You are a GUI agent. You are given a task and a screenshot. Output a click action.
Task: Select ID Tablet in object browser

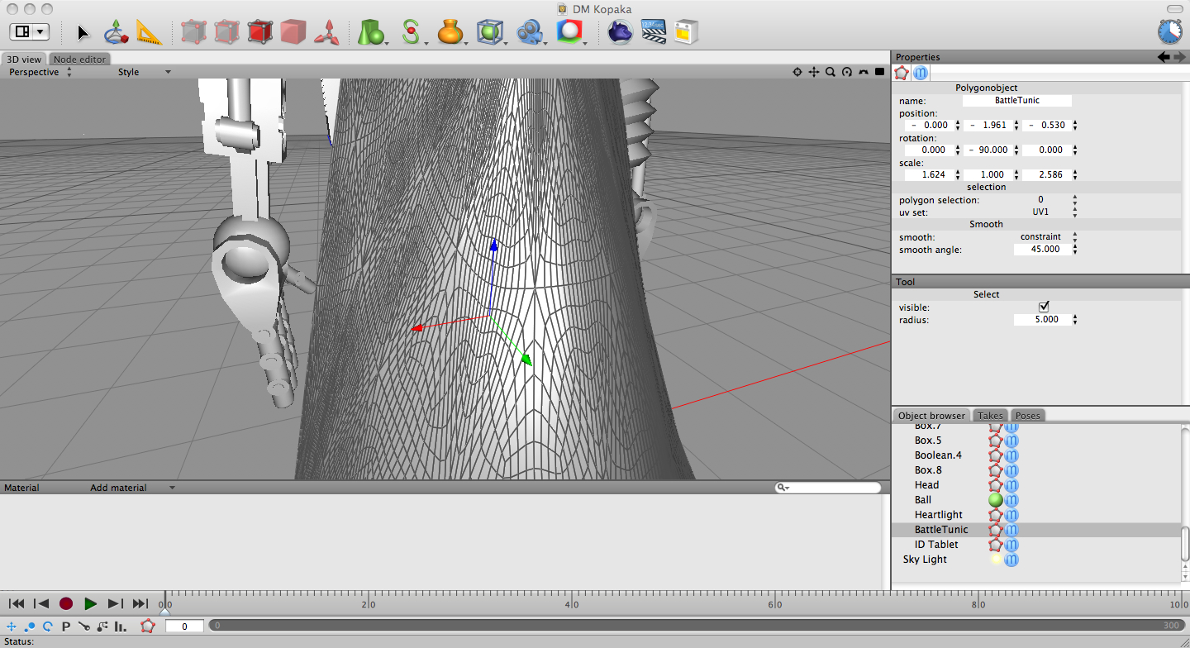click(x=936, y=545)
